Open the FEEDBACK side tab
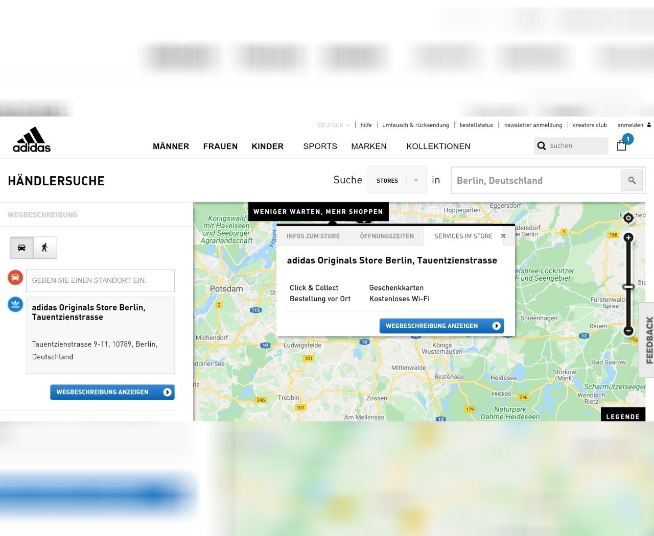This screenshot has width=654, height=536. click(647, 340)
